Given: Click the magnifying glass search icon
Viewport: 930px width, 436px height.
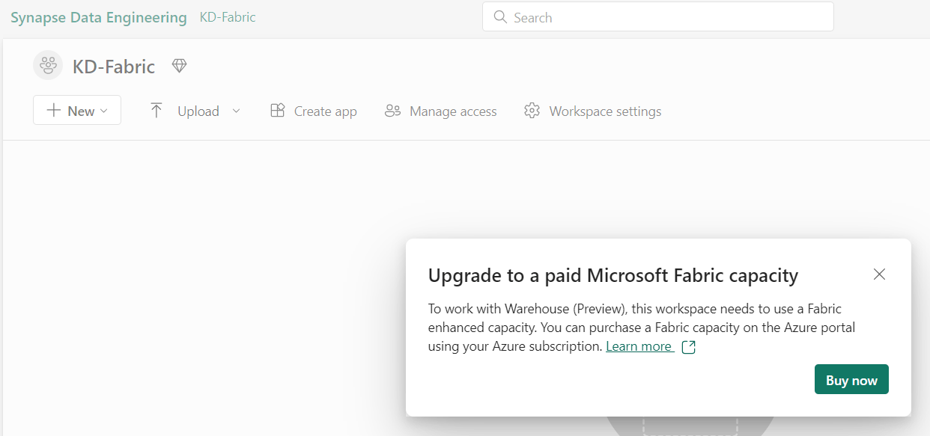Looking at the screenshot, I should tap(500, 17).
